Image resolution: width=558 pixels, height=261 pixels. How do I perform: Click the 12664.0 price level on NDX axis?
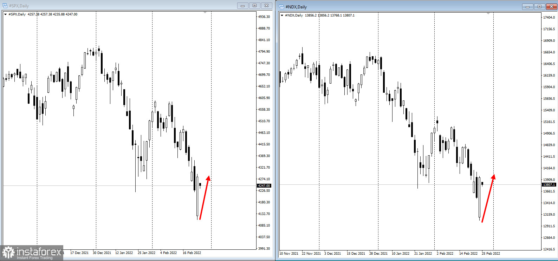(549, 238)
